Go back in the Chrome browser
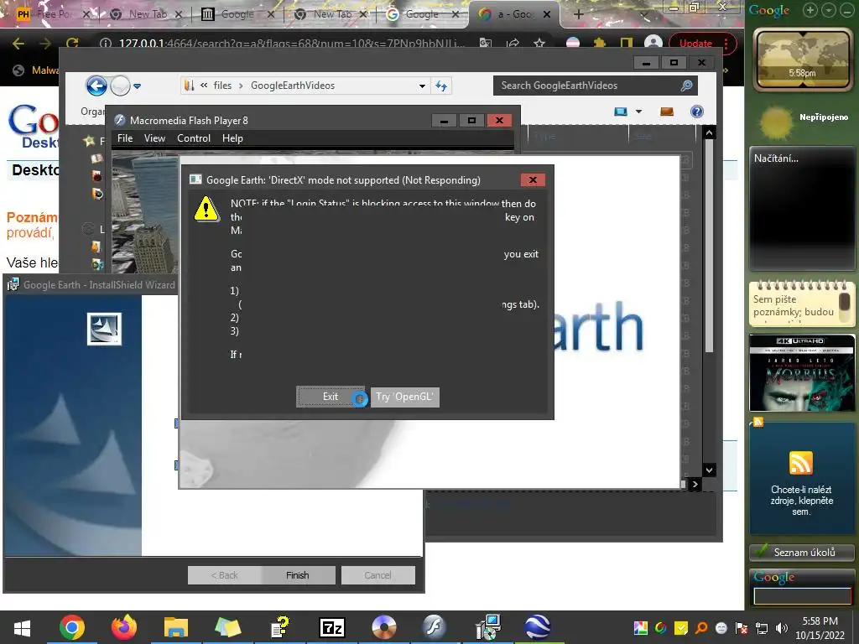The height and width of the screenshot is (644, 859). tap(18, 44)
